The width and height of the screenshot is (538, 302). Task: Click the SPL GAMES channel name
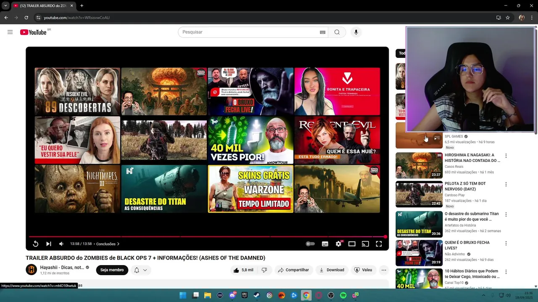point(454,136)
